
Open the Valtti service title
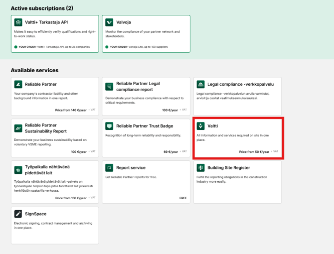212,126
